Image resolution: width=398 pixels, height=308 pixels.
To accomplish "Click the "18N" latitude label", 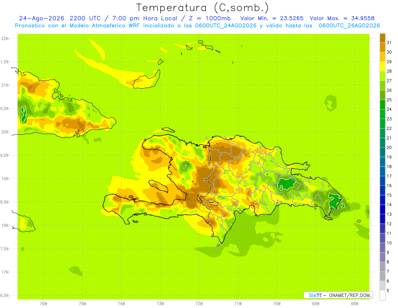I will (5, 225).
